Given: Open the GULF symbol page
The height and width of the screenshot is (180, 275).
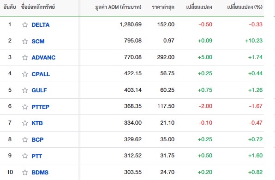Looking at the screenshot, I should click(x=39, y=90).
